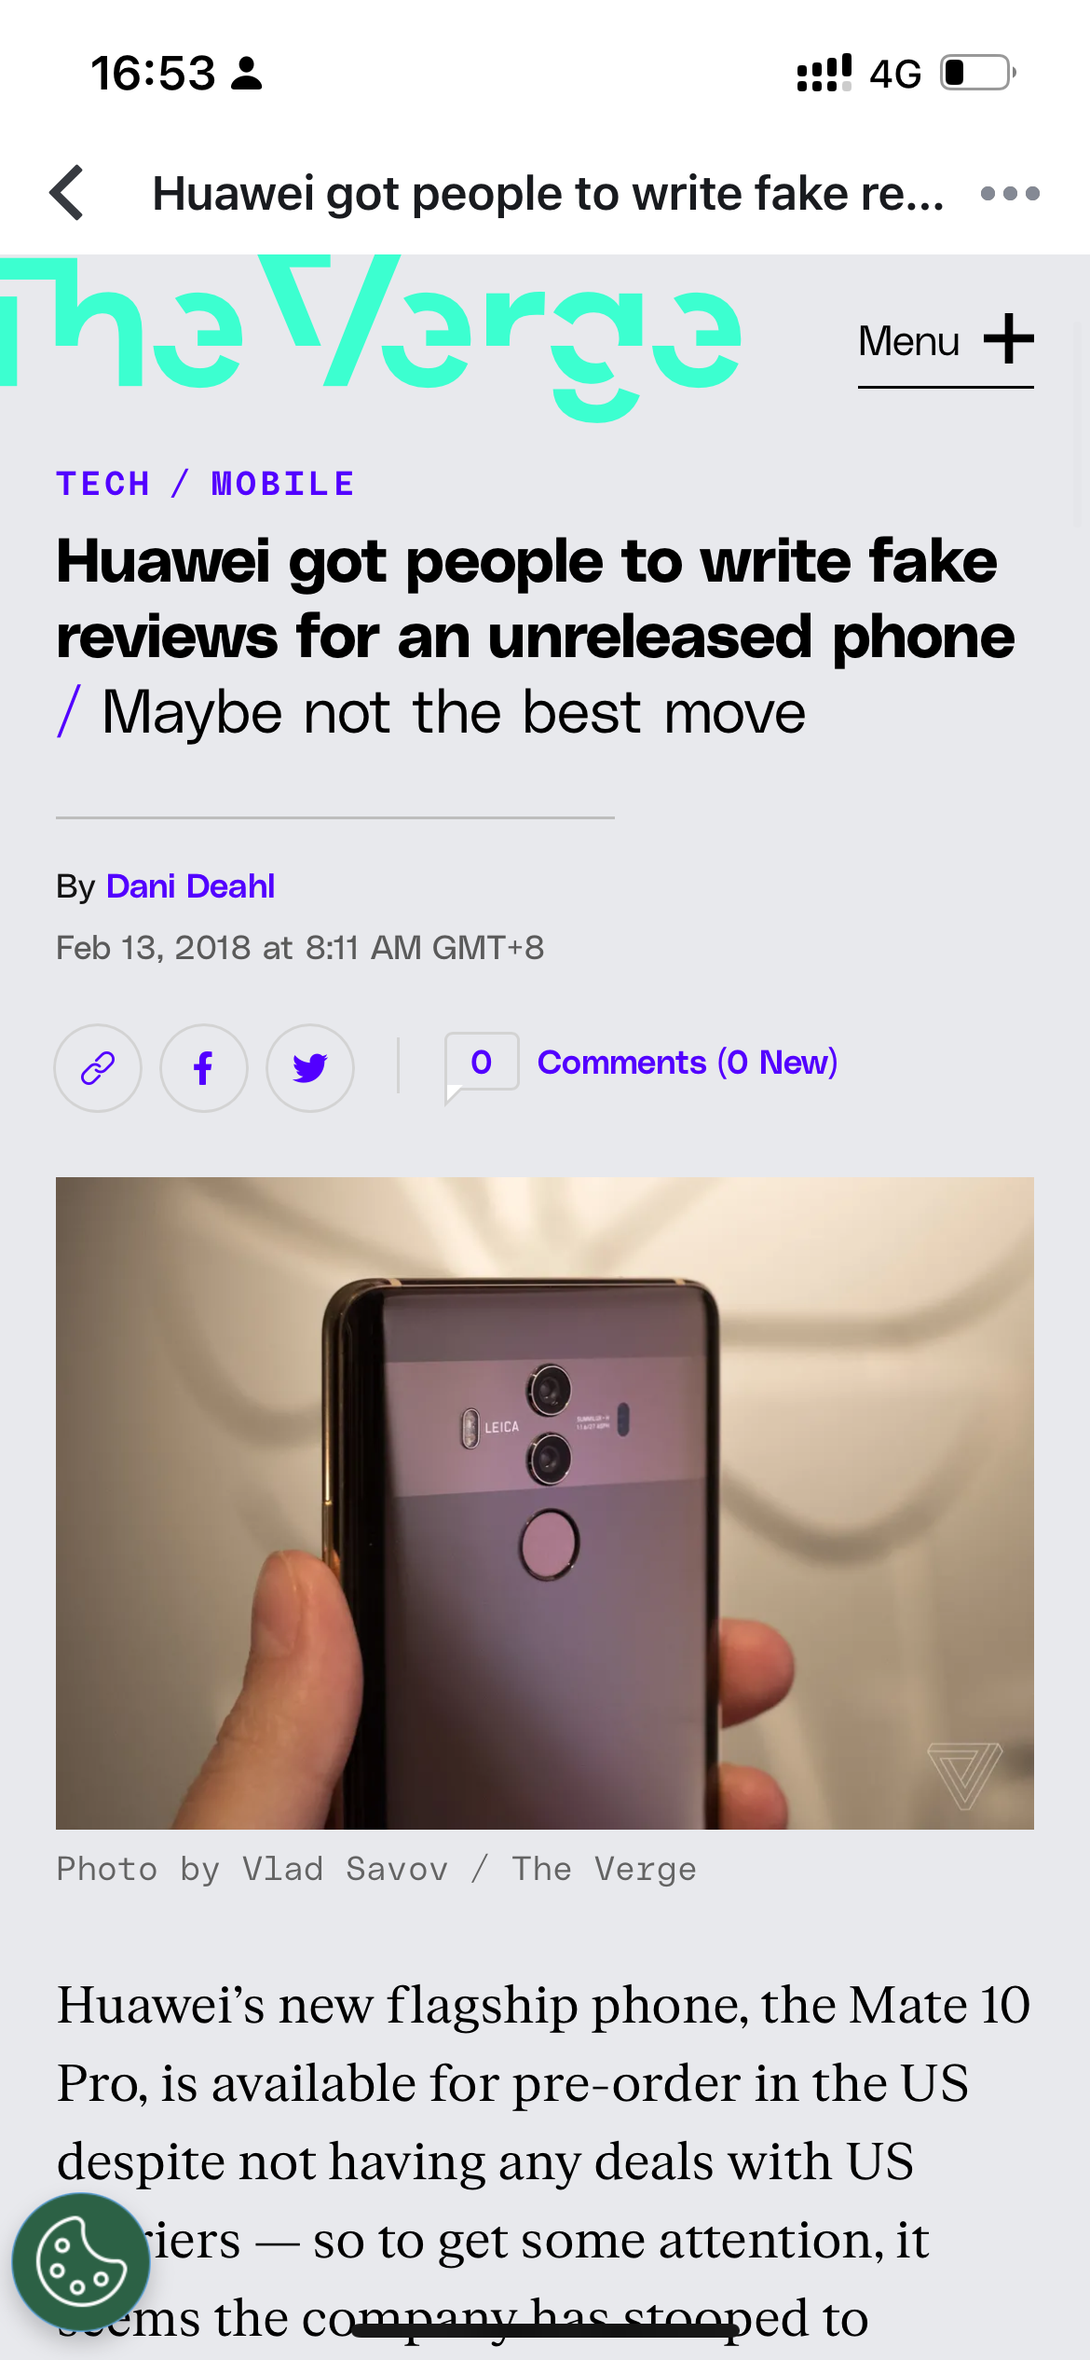Expand the Menu plus button
The height and width of the screenshot is (2360, 1090).
pyautogui.click(x=946, y=341)
